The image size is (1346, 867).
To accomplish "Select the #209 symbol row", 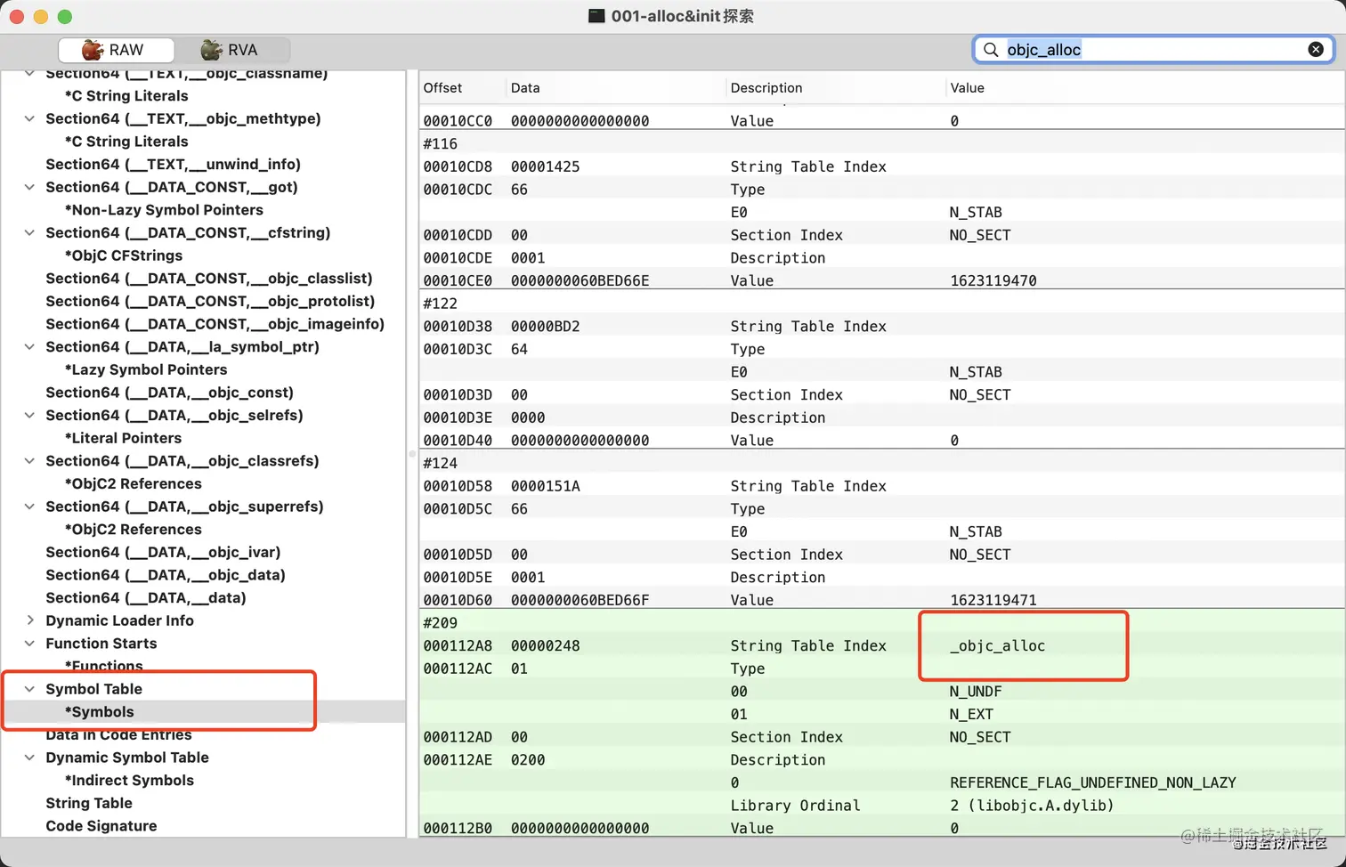I will [881, 623].
